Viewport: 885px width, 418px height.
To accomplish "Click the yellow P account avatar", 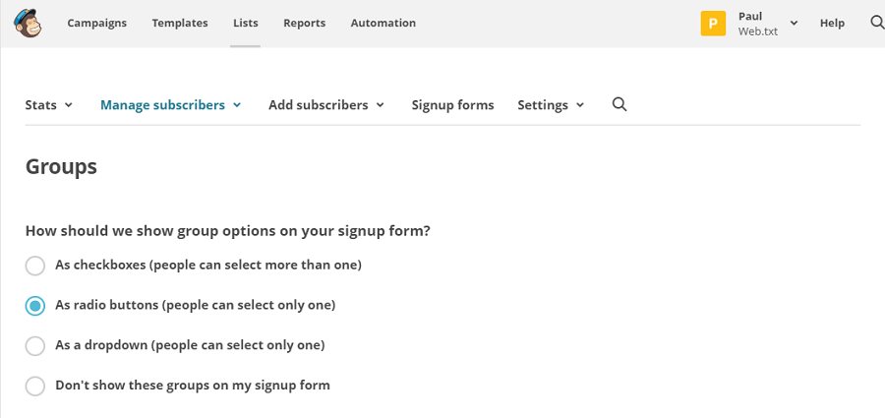I will coord(713,24).
